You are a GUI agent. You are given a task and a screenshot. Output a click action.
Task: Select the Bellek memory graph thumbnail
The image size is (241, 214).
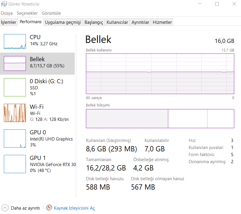[x=15, y=63]
